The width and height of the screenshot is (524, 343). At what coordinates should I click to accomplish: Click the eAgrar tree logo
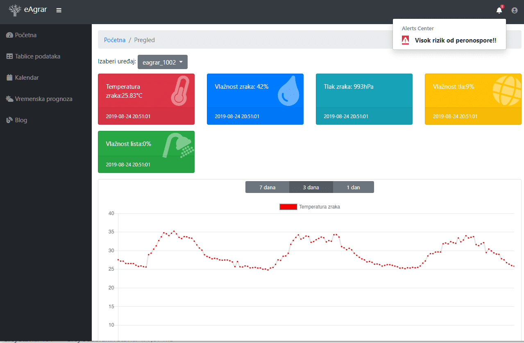coord(15,10)
